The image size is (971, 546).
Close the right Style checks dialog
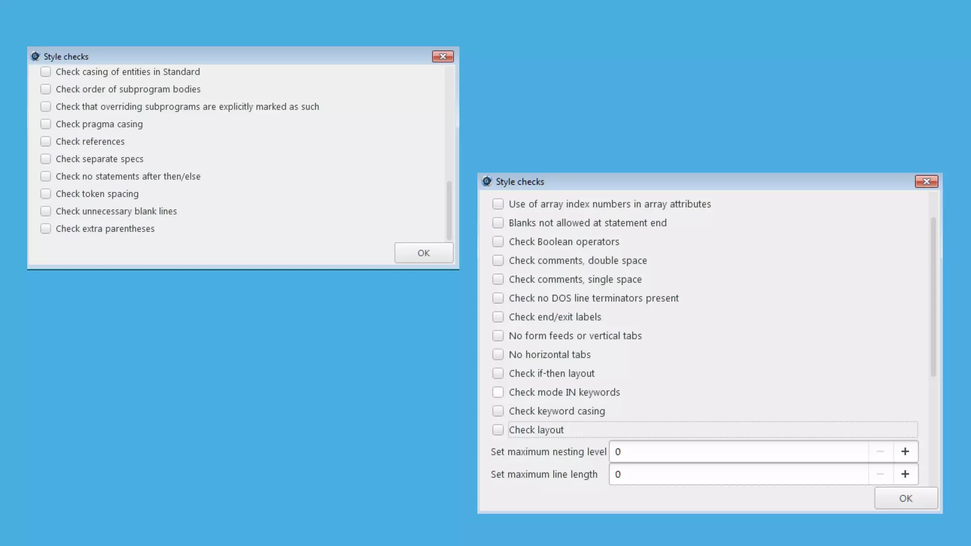tap(926, 182)
